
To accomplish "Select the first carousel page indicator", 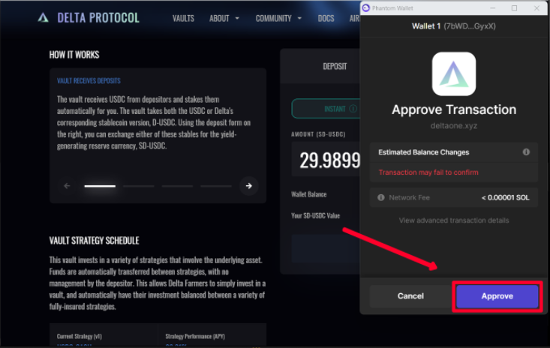I will [100, 186].
